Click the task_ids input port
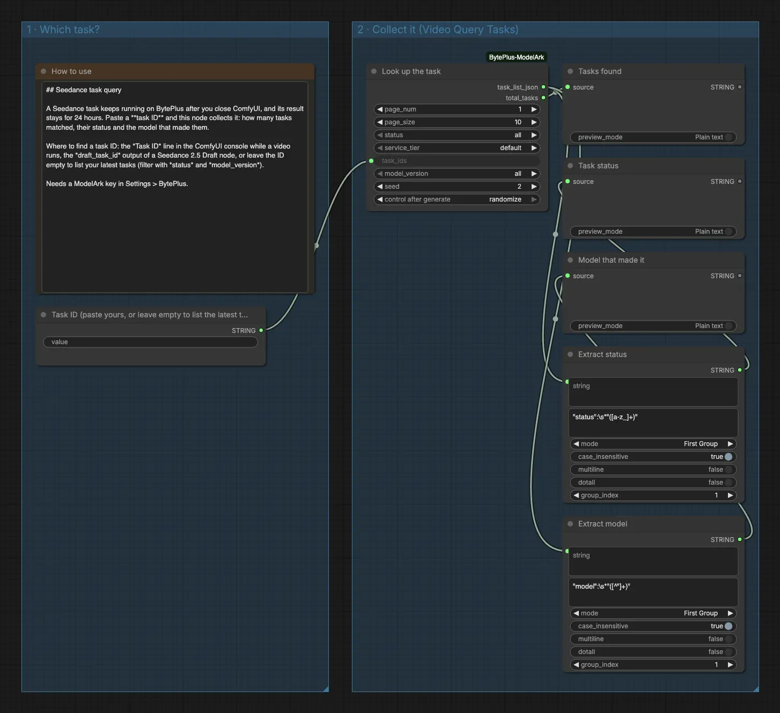Viewport: 780px width, 713px height. pos(371,161)
